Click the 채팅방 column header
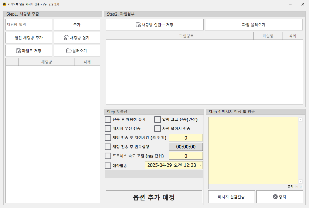Viewport: 309px width, 208px height. [47, 62]
